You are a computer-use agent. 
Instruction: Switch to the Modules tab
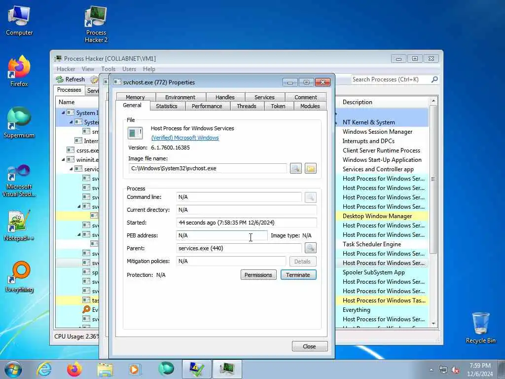[310, 106]
